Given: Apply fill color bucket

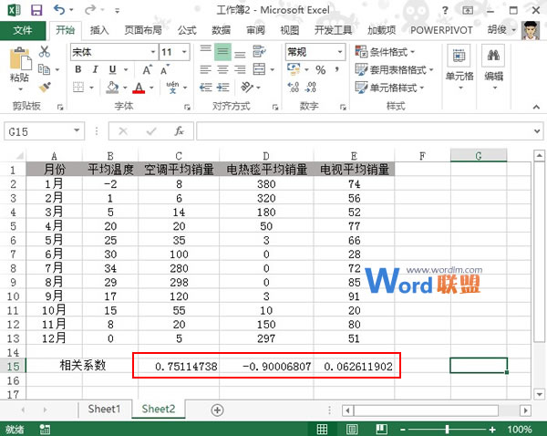Looking at the screenshot, I should [112, 88].
